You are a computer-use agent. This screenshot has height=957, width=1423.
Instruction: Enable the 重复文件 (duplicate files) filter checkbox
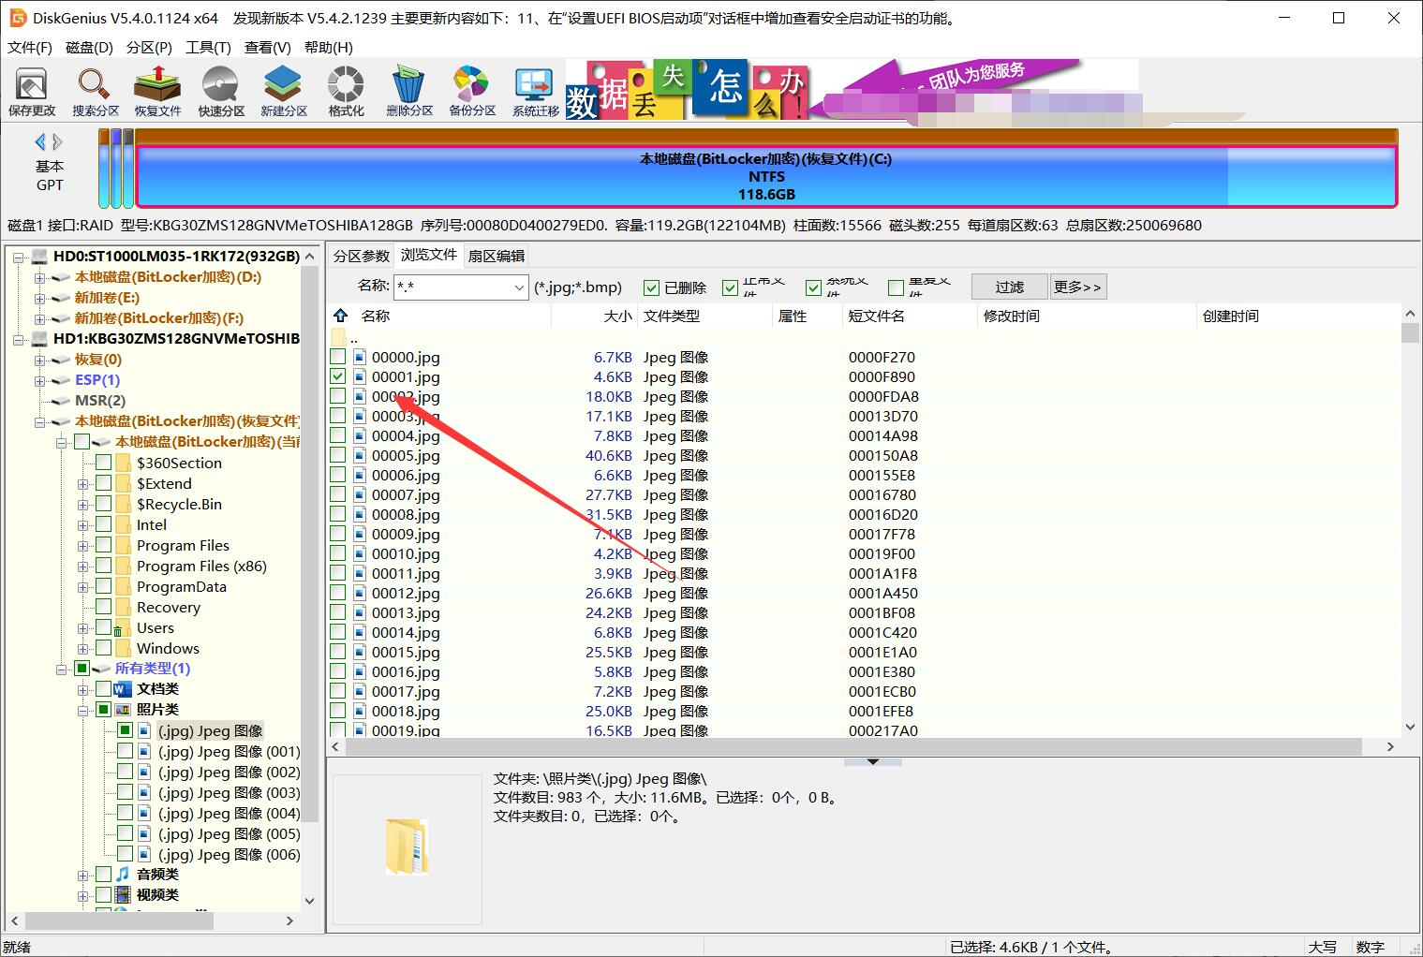(896, 287)
